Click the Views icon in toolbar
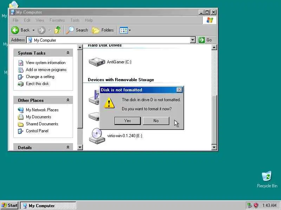Viewport: 281px width, 210px height. [124, 30]
